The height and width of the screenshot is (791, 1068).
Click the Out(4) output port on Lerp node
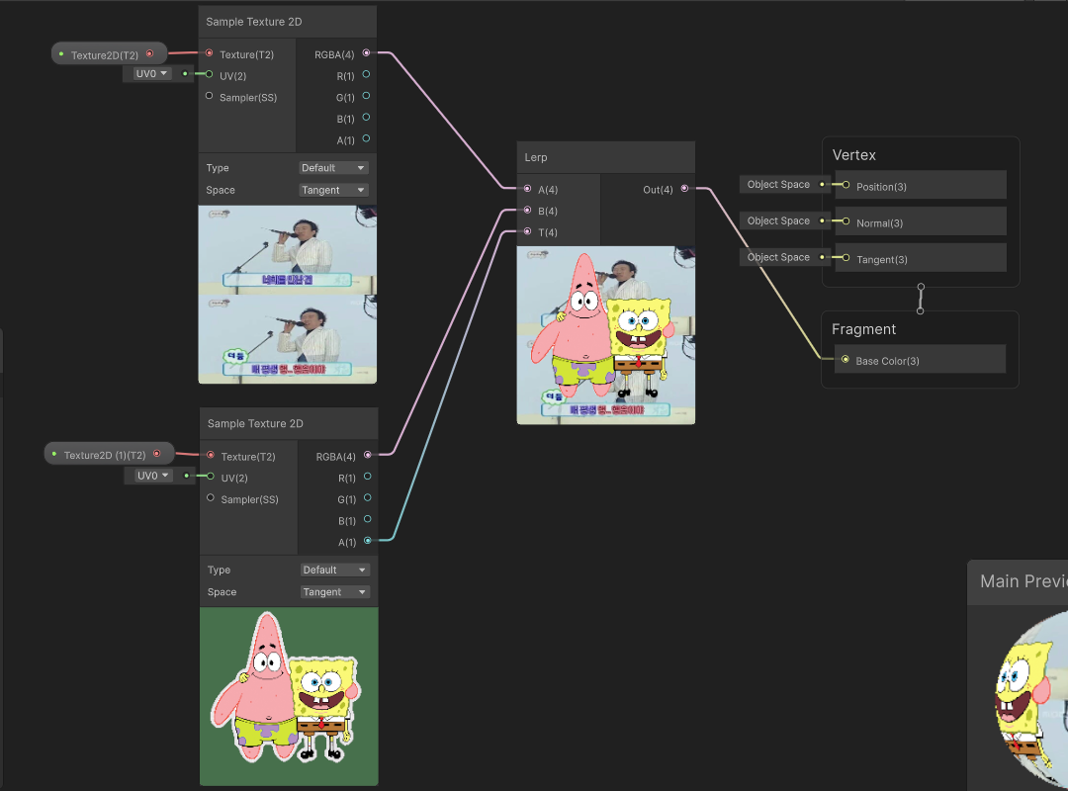point(684,189)
